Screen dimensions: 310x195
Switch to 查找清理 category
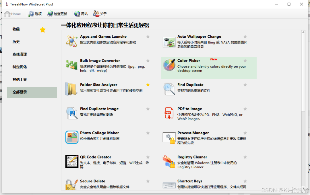20,54
